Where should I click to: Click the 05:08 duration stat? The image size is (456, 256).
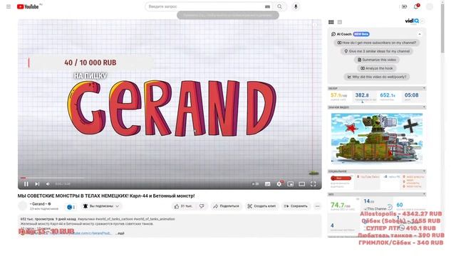click(x=411, y=95)
